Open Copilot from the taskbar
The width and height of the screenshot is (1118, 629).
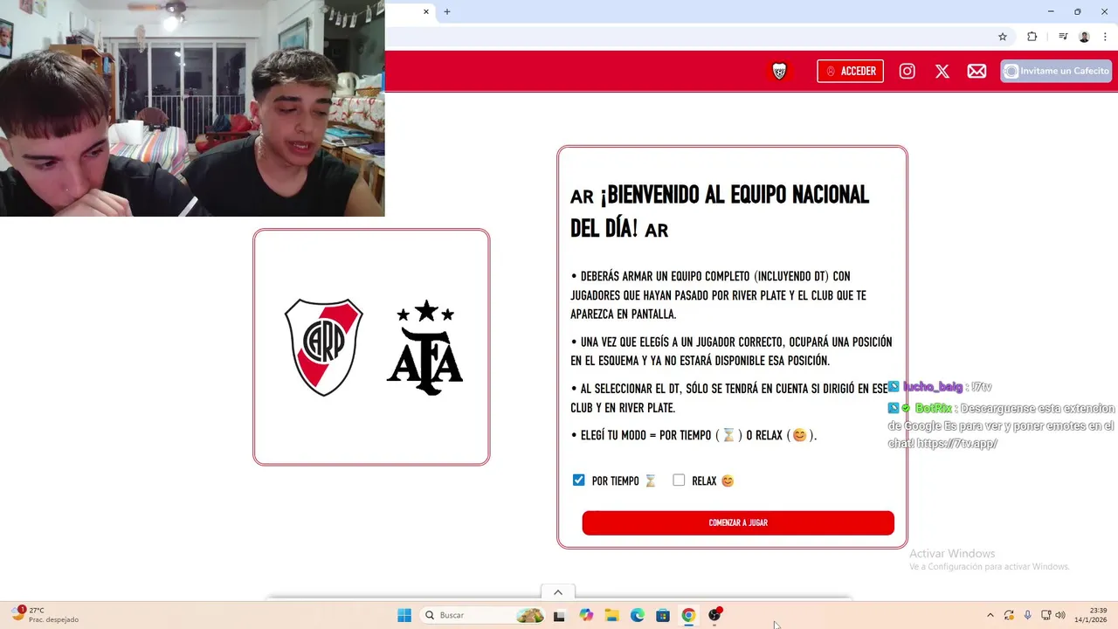click(x=586, y=615)
